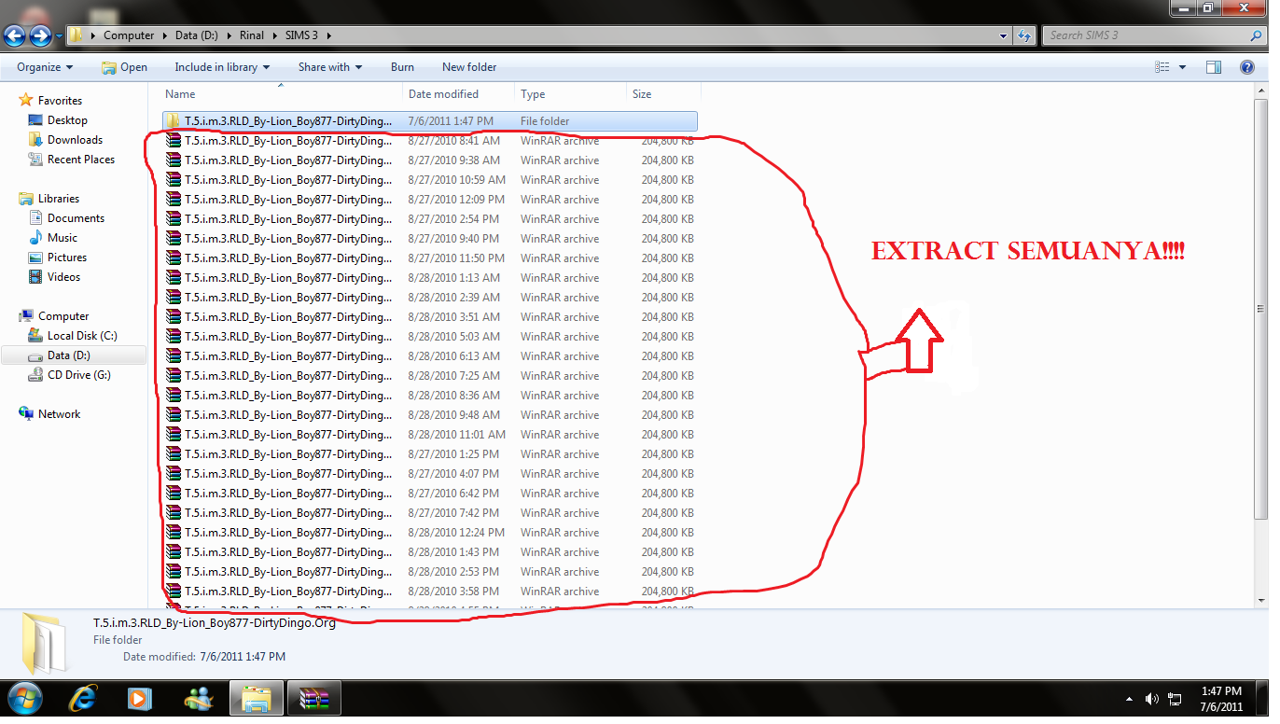The image size is (1280, 724).
Task: Go back with the Back arrow button
Action: [x=15, y=35]
